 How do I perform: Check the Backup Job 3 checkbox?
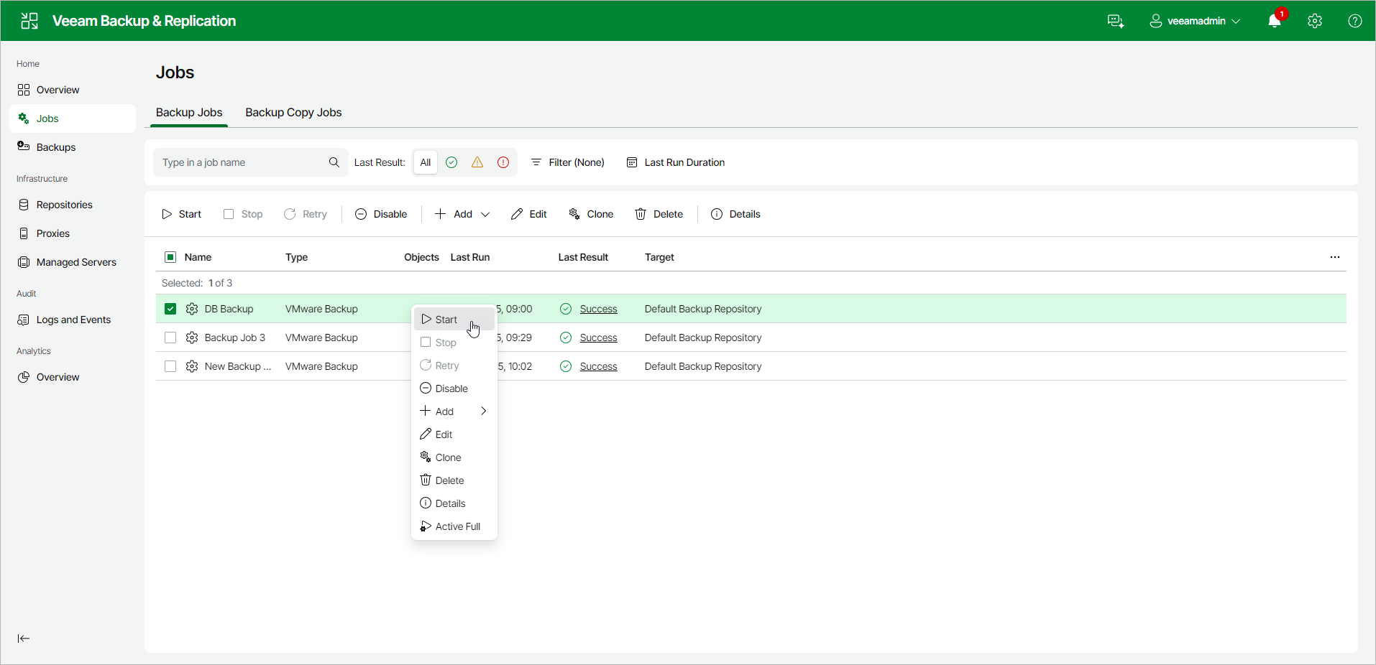(170, 338)
